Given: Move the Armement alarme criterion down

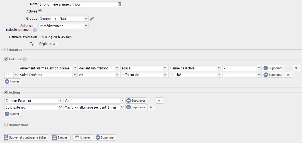Looking at the screenshot, I should click(296, 68).
